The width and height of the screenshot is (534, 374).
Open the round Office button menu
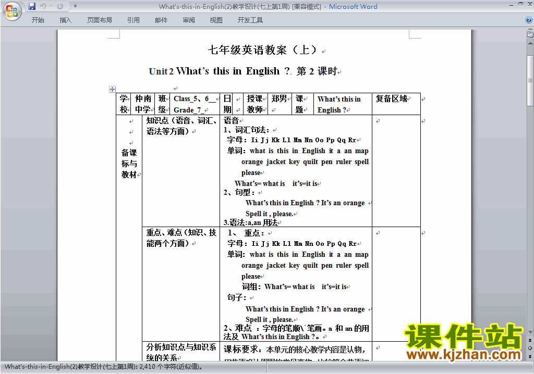click(x=12, y=11)
